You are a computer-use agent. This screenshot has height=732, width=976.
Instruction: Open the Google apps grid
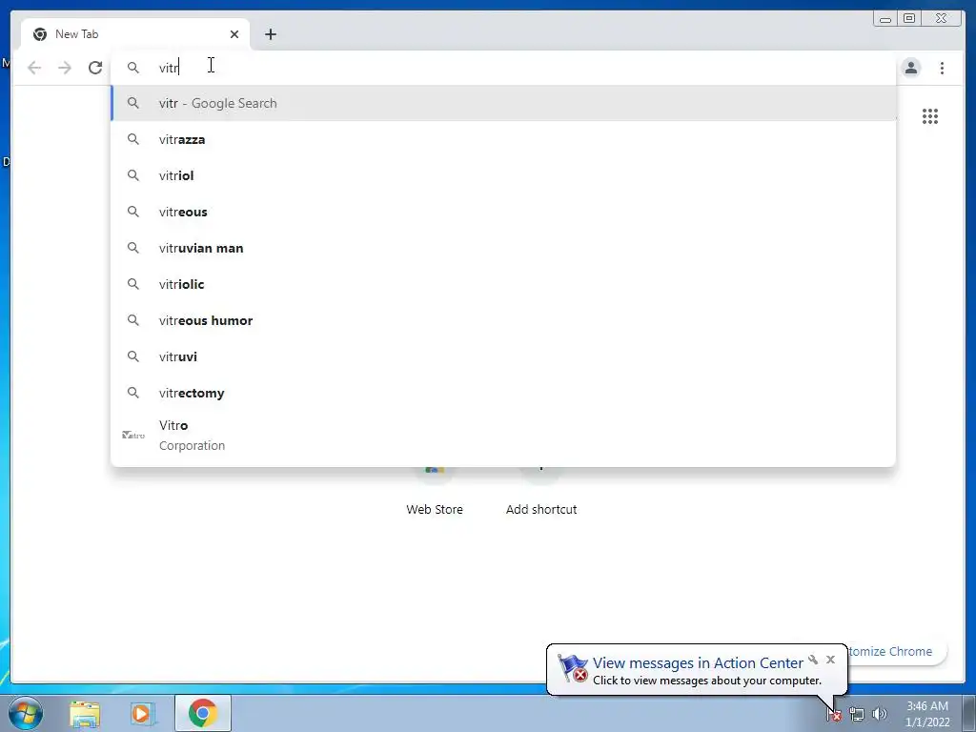point(930,116)
